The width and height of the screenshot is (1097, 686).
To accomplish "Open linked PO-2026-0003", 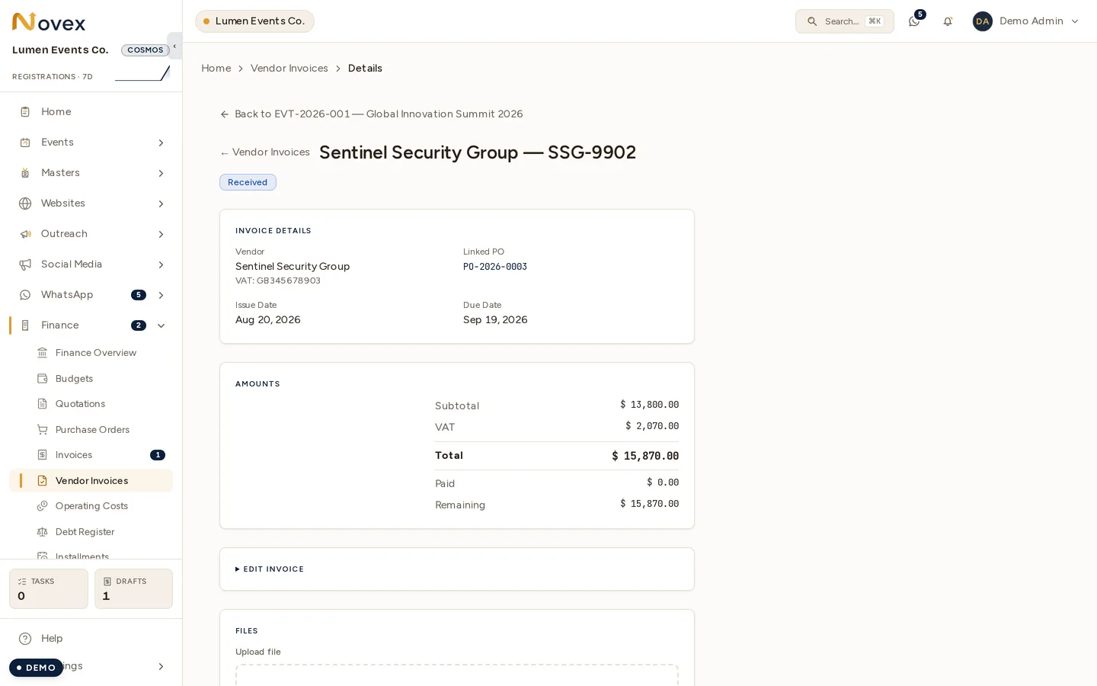I will (495, 267).
